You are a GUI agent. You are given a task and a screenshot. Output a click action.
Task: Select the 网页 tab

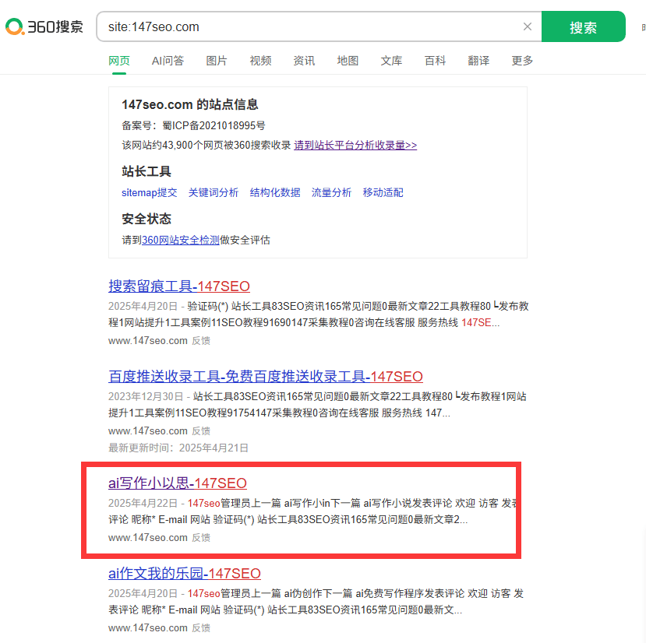tap(119, 61)
